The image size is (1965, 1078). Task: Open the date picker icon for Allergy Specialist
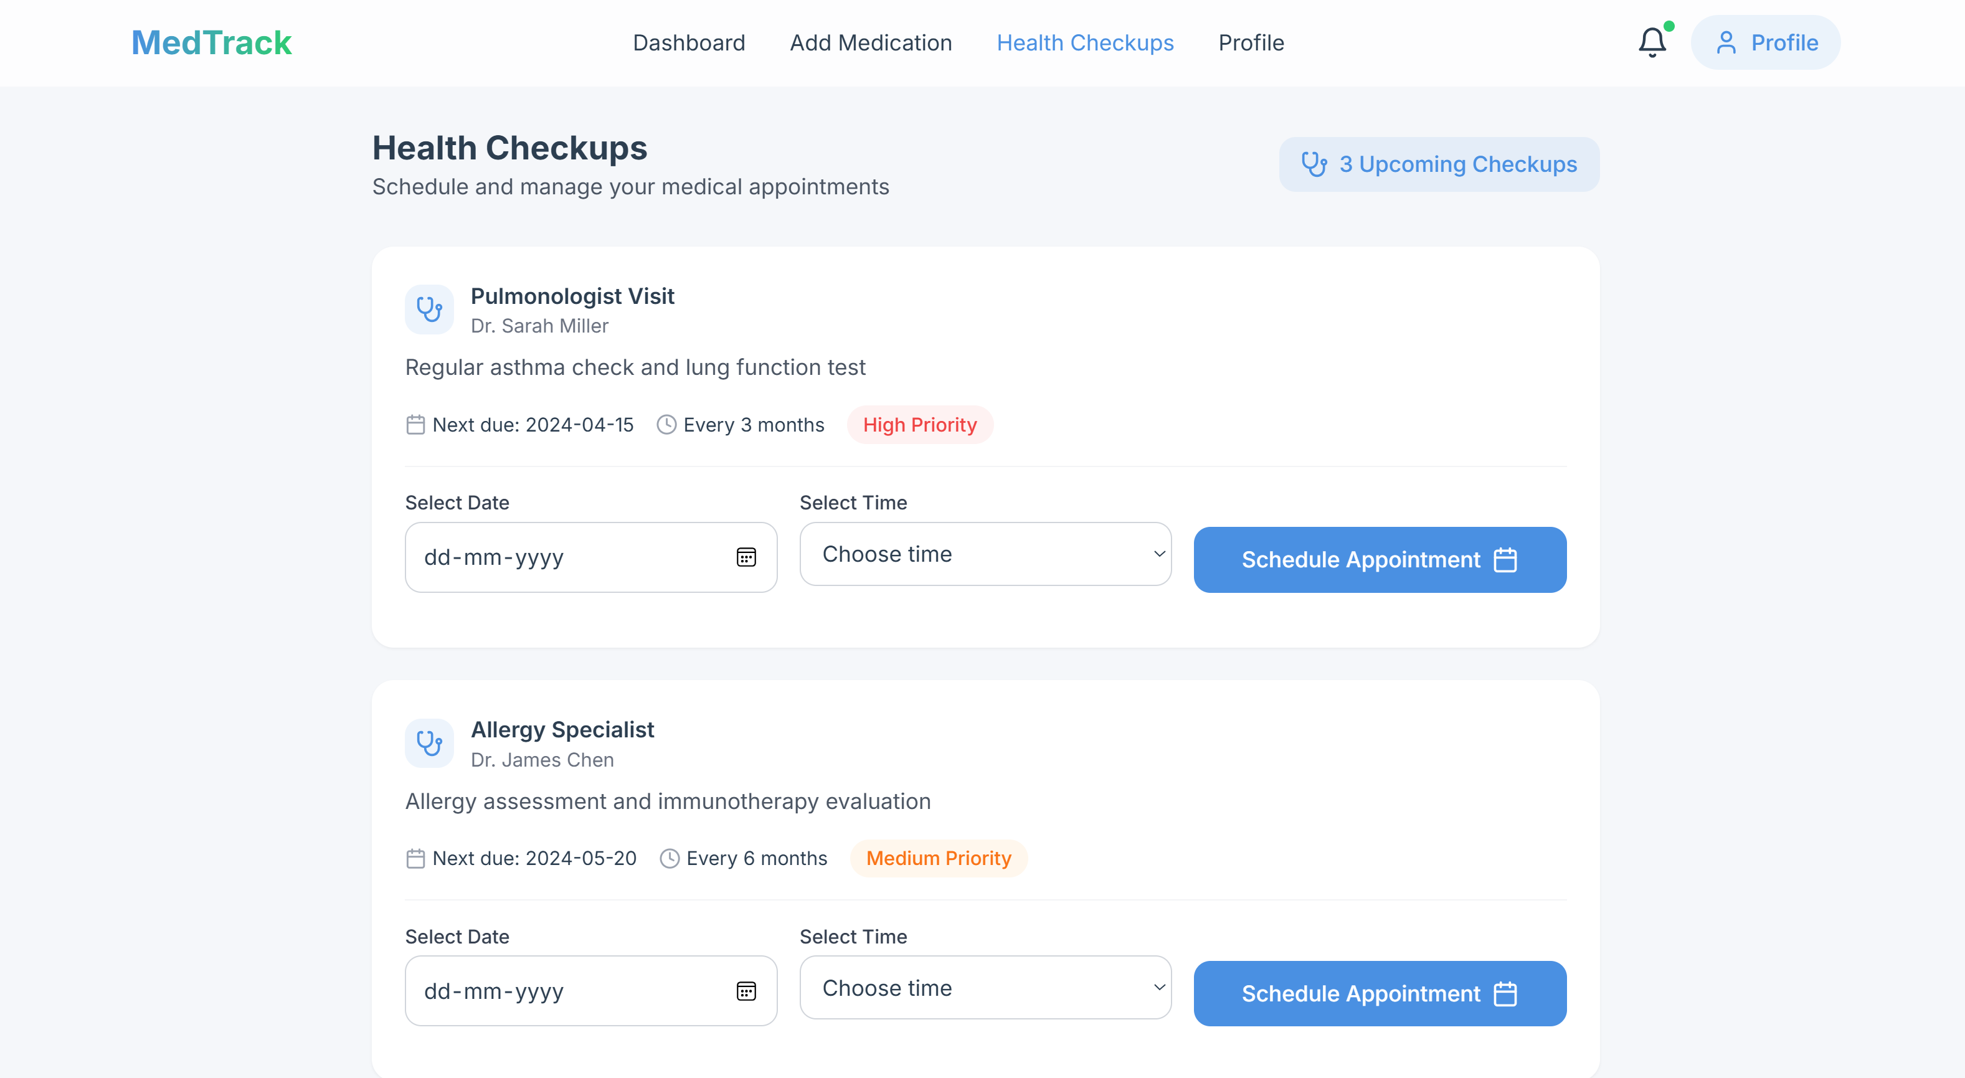pyautogui.click(x=746, y=991)
